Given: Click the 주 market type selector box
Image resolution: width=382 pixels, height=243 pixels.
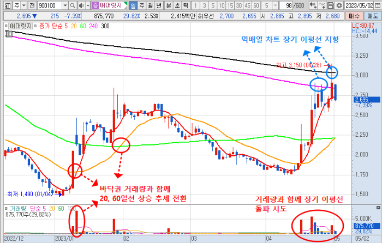Looking at the screenshot, I should pos(17,5).
